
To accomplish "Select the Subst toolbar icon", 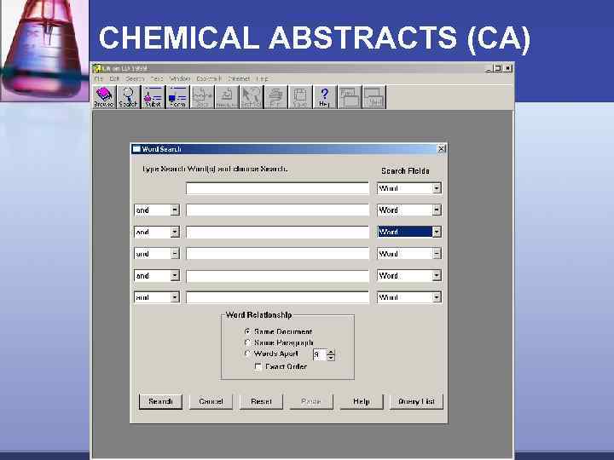I will click(x=153, y=97).
